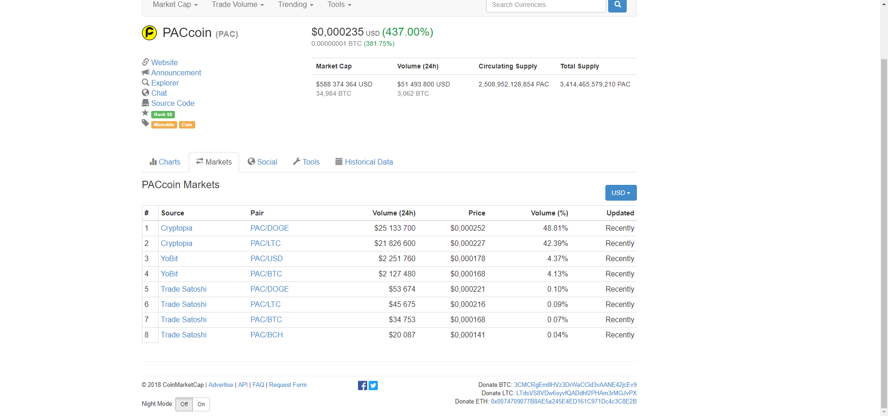
Task: Click the magnifier search button
Action: coord(617,5)
